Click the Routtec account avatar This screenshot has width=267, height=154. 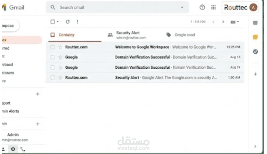[x=253, y=7]
